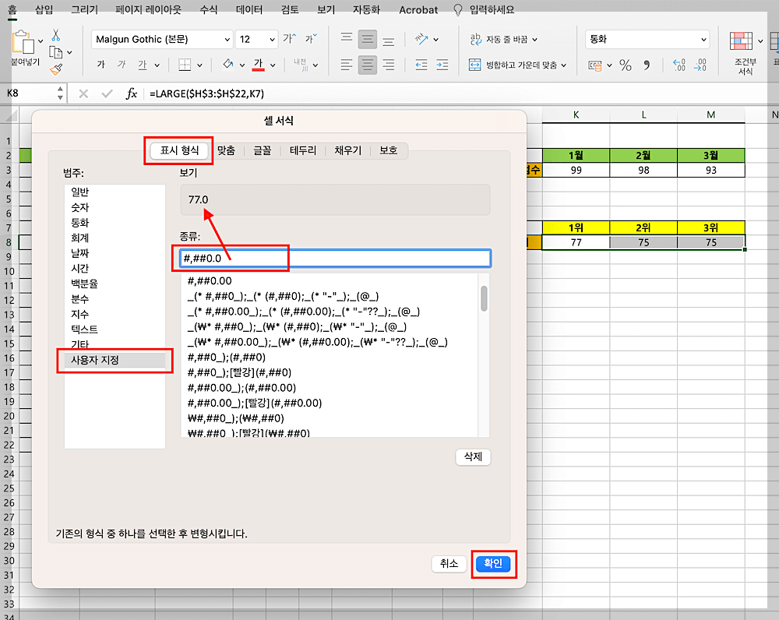Expand the underline style arrow

157,65
